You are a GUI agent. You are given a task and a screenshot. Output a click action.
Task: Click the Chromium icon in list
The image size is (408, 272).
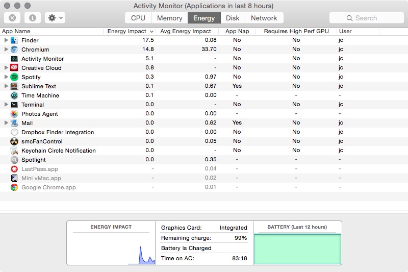14,50
